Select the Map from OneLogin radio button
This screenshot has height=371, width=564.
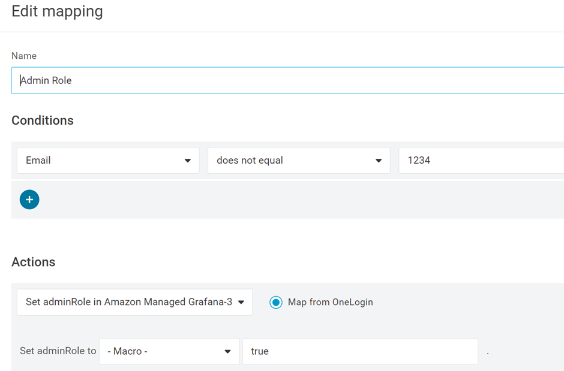click(276, 303)
